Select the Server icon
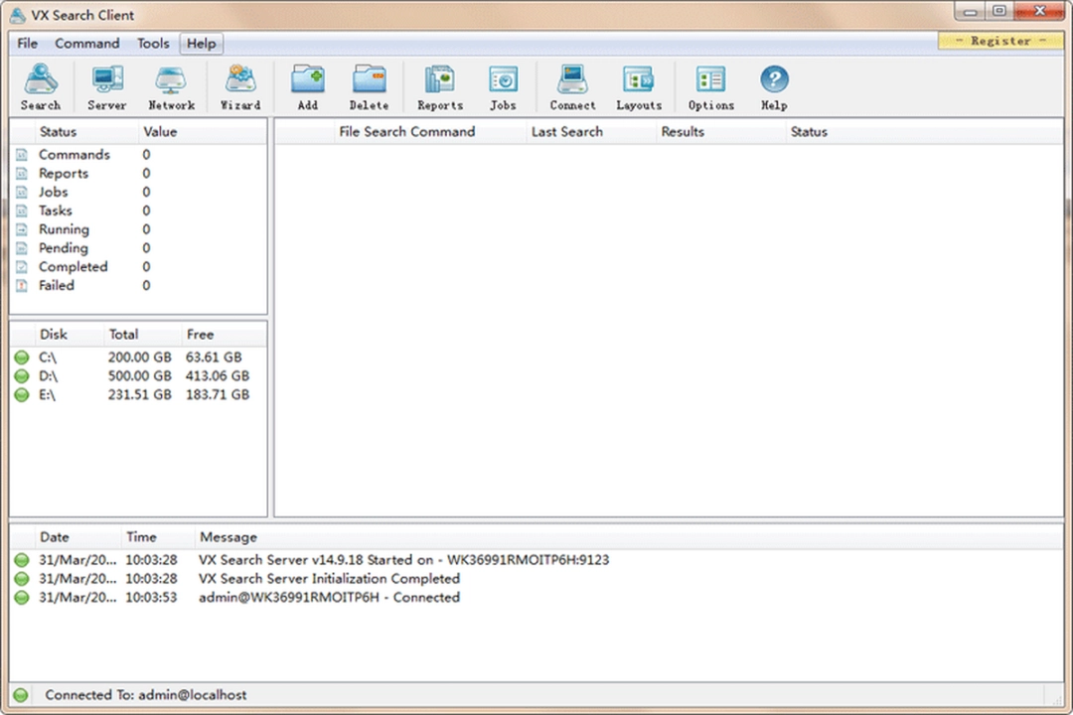 coord(106,86)
